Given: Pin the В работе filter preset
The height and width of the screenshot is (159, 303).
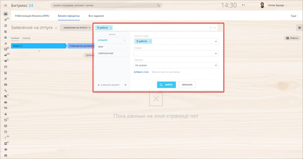Looking at the screenshot, I should tap(125, 40).
